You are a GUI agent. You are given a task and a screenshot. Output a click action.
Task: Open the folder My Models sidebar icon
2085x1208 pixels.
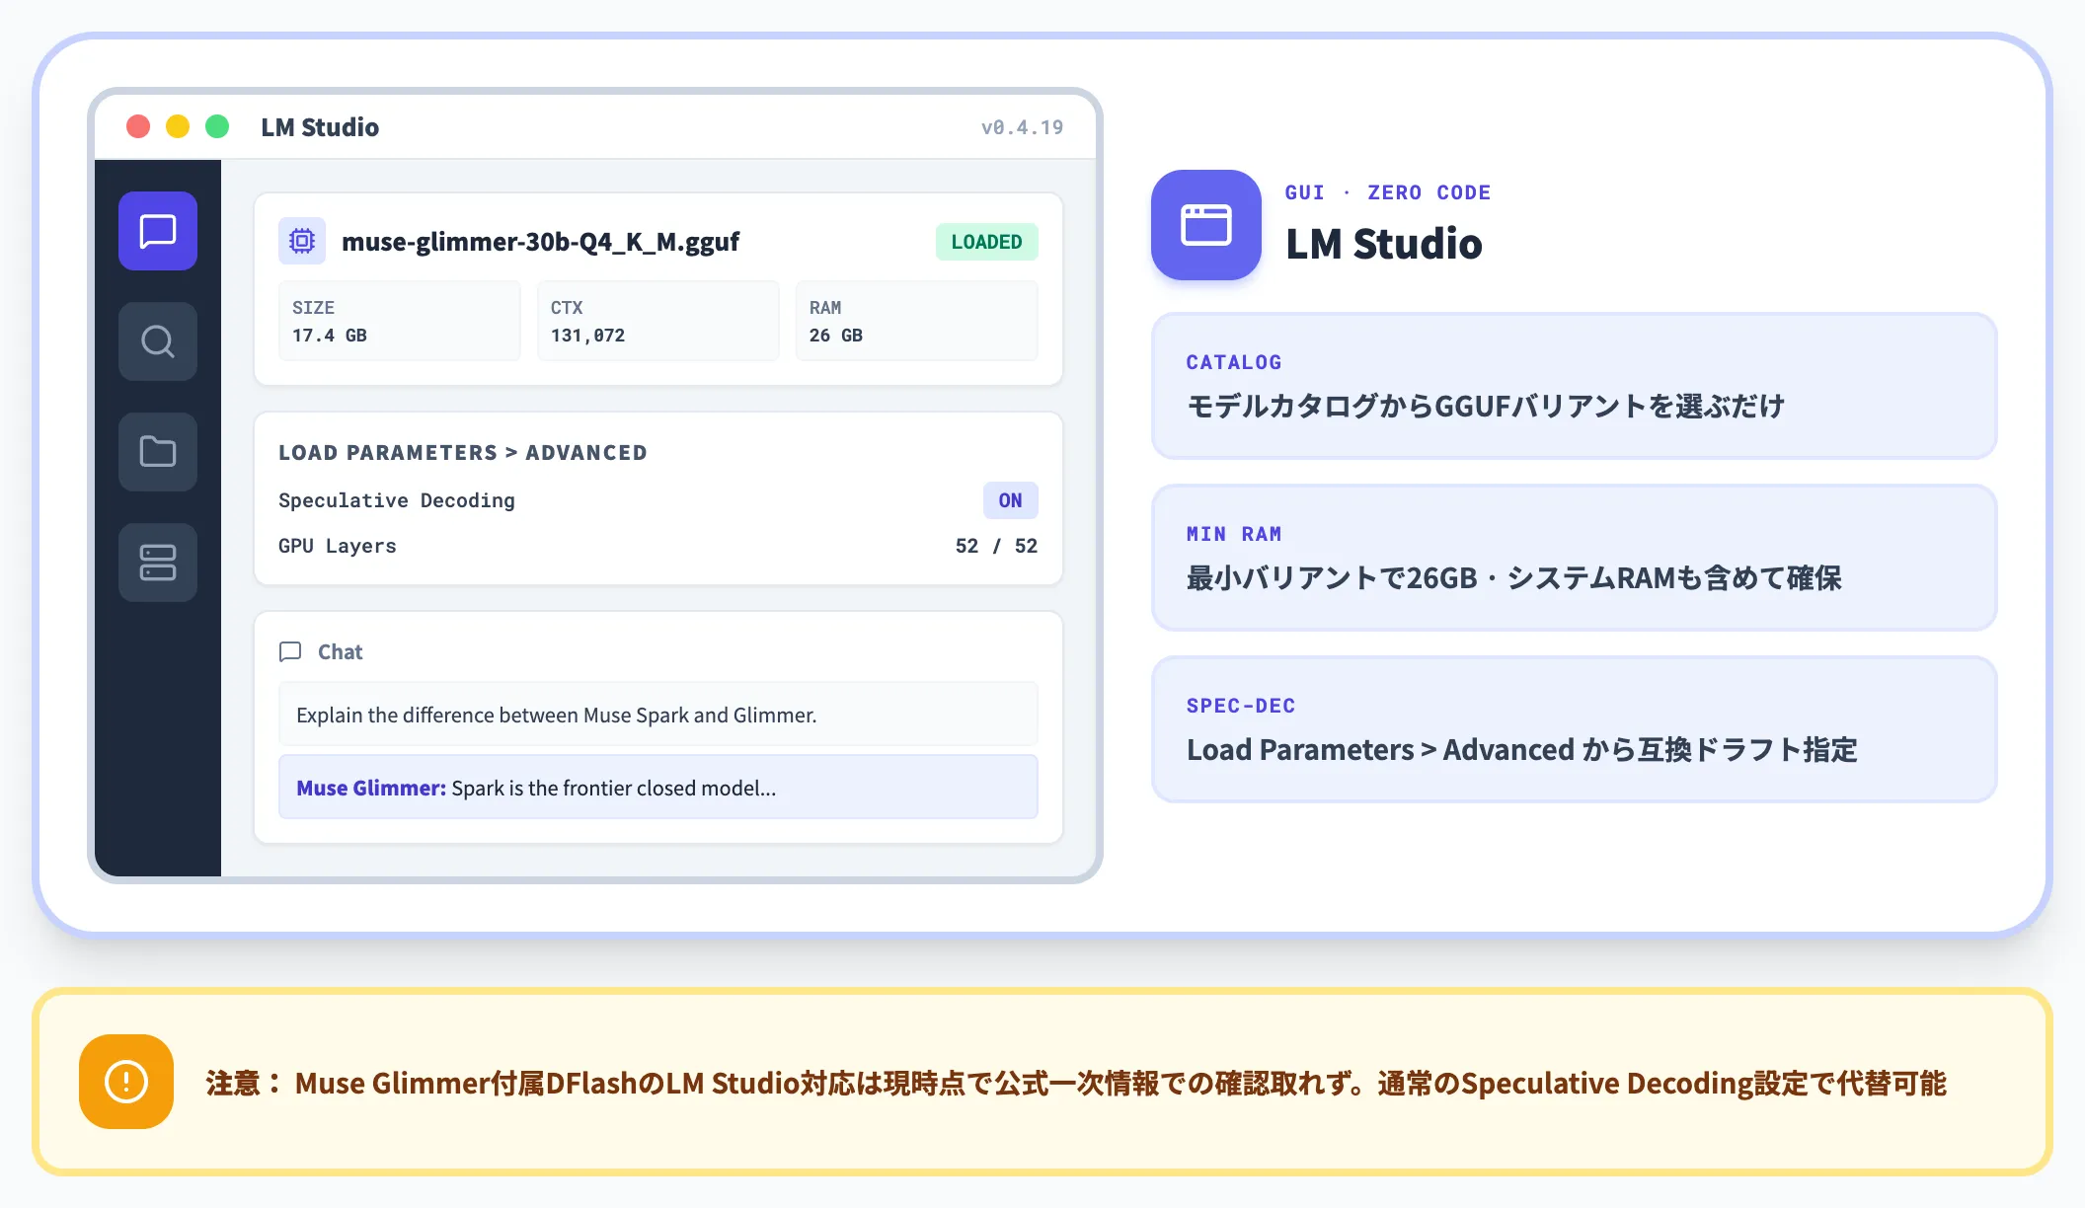(158, 452)
